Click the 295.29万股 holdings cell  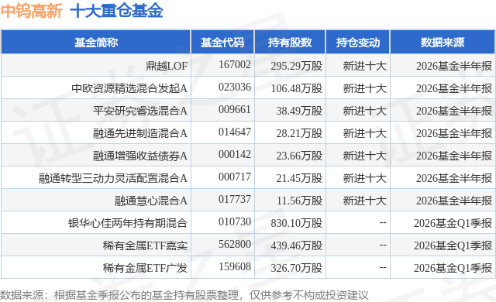point(296,66)
